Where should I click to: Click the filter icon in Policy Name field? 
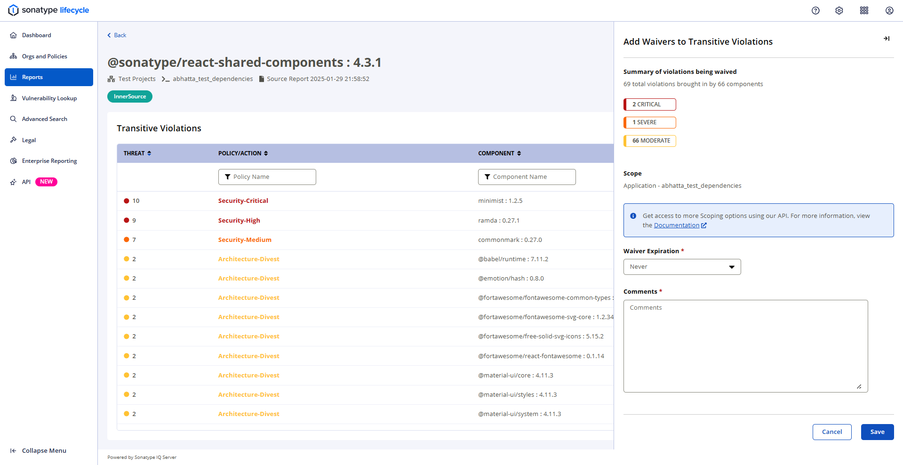(x=228, y=177)
